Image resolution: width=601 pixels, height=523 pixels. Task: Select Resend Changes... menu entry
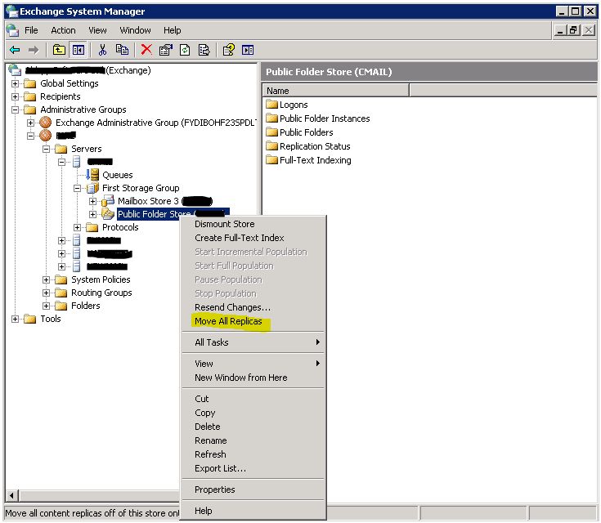click(253, 307)
